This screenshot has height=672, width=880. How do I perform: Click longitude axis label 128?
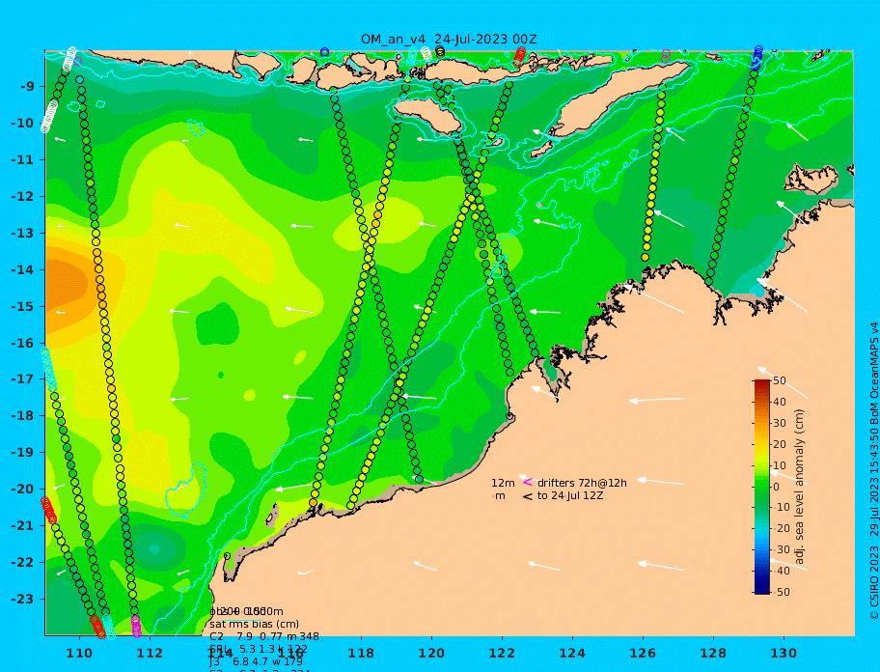[713, 653]
